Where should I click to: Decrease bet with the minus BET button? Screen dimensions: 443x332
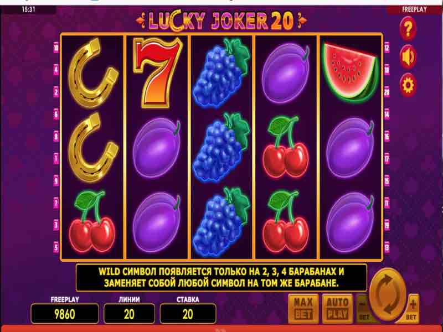tap(363, 309)
